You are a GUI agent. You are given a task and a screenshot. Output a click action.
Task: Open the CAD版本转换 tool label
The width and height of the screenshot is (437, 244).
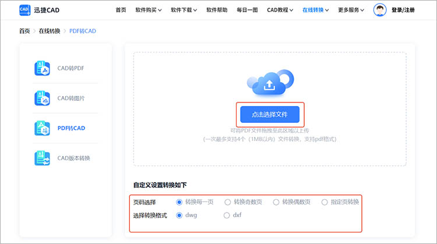pos(73,158)
